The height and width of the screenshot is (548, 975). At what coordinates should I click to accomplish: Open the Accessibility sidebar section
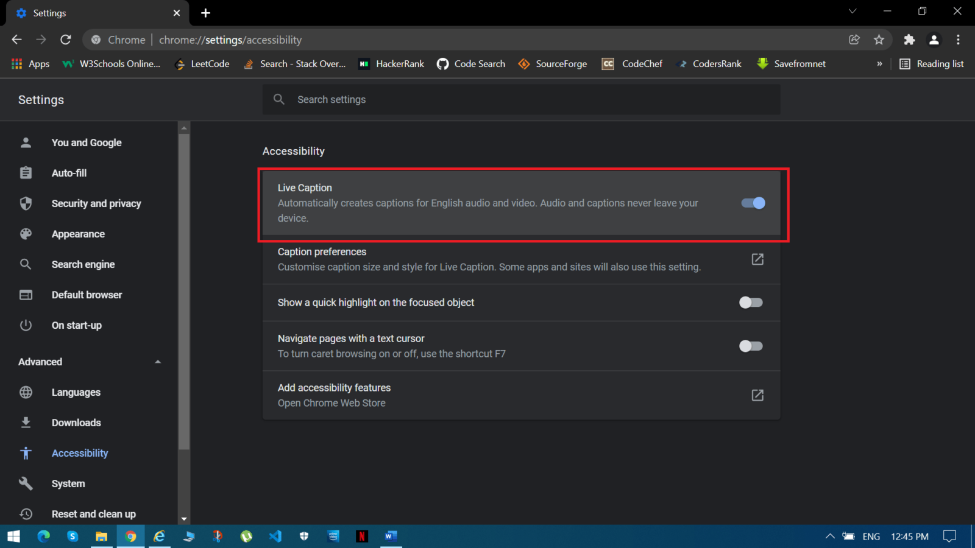80,453
